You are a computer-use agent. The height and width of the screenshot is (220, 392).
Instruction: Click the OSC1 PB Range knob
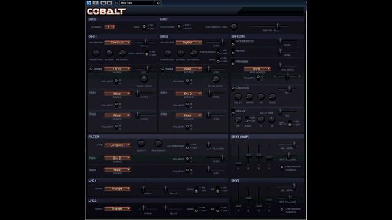coord(122,53)
